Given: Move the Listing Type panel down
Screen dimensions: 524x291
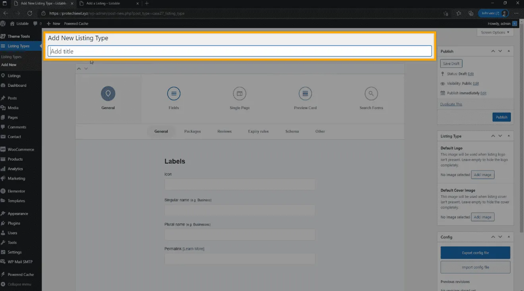Looking at the screenshot, I should point(500,136).
